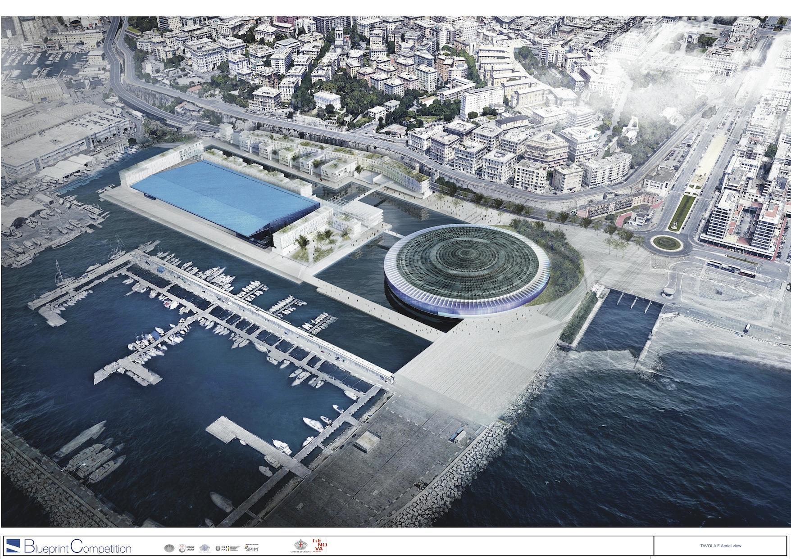Click the Regione Liguria shield logo
The image size is (791, 559).
click(x=182, y=548)
